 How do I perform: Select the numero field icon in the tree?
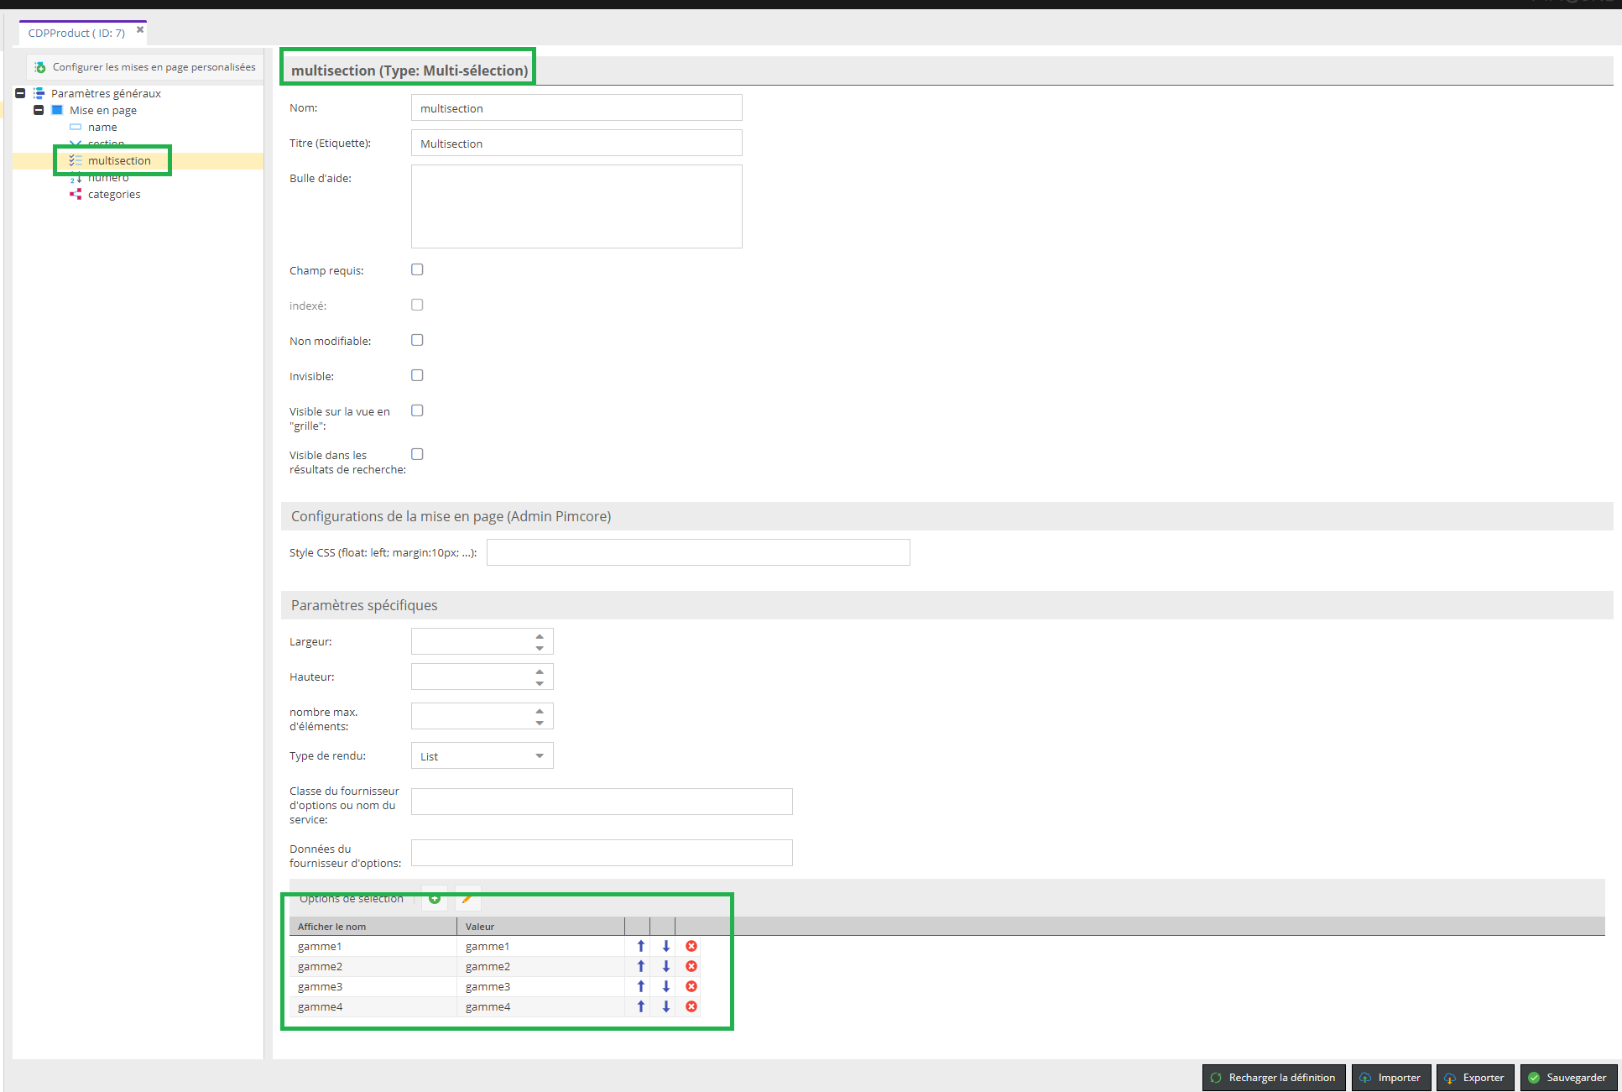pyautogui.click(x=76, y=177)
